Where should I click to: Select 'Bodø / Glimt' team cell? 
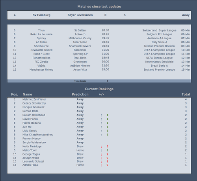41,54
